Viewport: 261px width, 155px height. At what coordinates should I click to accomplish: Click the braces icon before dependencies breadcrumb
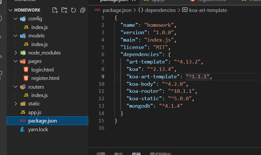pos(141,10)
